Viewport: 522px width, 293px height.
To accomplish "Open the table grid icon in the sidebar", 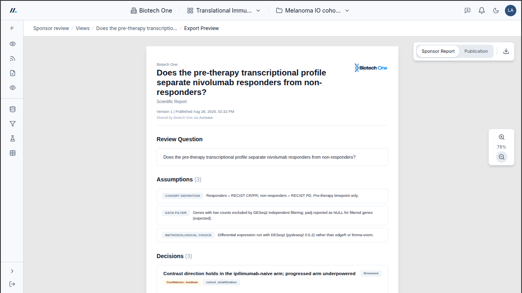I will tap(13, 153).
